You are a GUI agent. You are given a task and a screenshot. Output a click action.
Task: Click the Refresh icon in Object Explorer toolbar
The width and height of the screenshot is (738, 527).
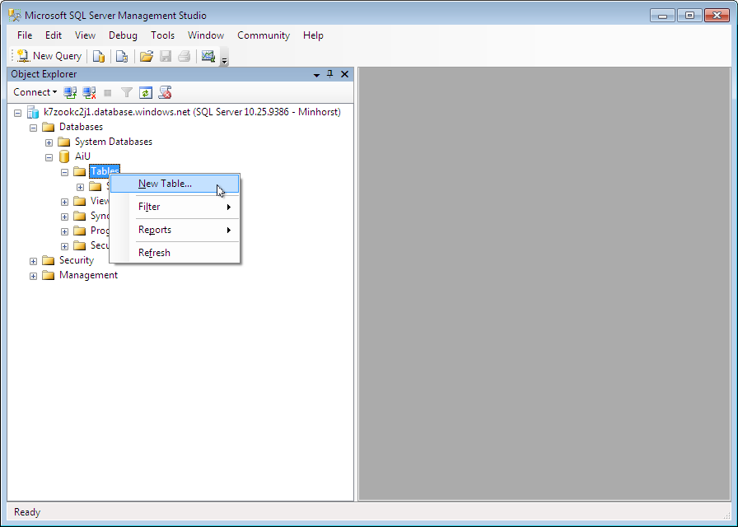pos(146,92)
